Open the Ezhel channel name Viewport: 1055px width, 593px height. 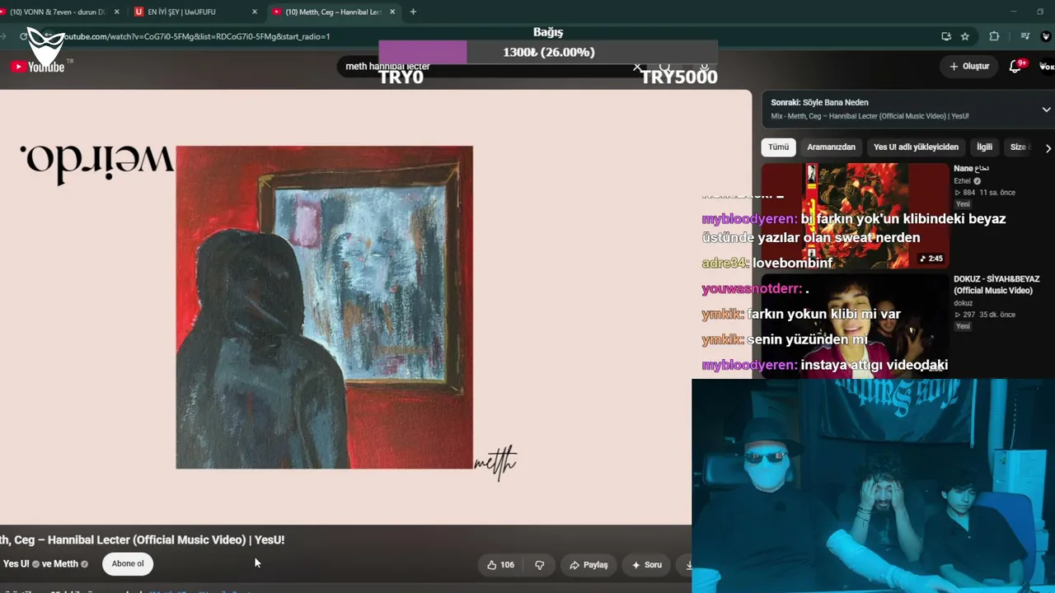click(x=963, y=181)
